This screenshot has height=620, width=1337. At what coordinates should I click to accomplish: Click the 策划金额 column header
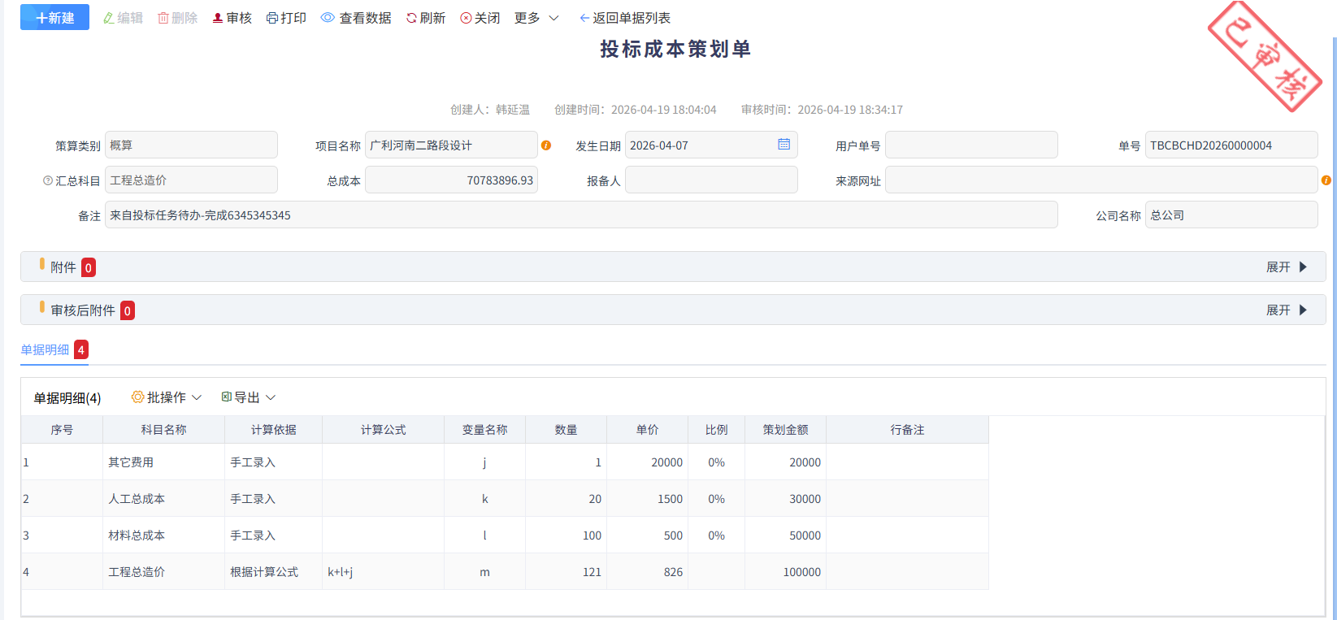click(x=786, y=430)
